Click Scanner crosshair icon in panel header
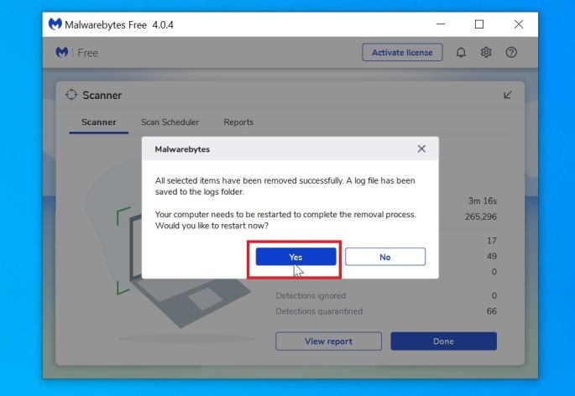The height and width of the screenshot is (396, 575). point(71,95)
